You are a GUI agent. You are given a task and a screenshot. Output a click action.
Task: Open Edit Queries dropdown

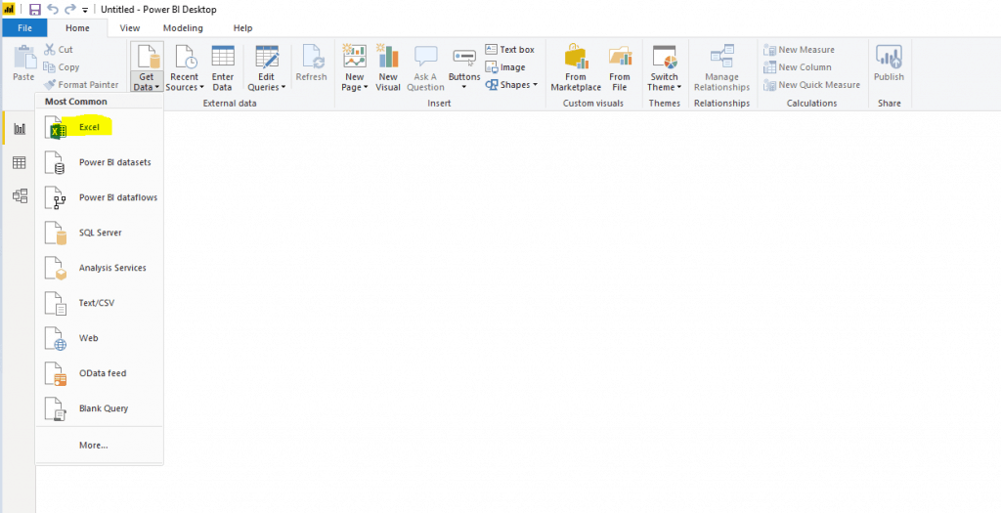click(266, 67)
